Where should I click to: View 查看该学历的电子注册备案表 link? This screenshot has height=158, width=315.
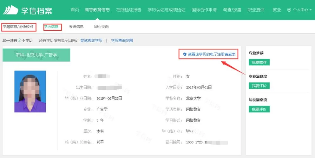point(212,54)
